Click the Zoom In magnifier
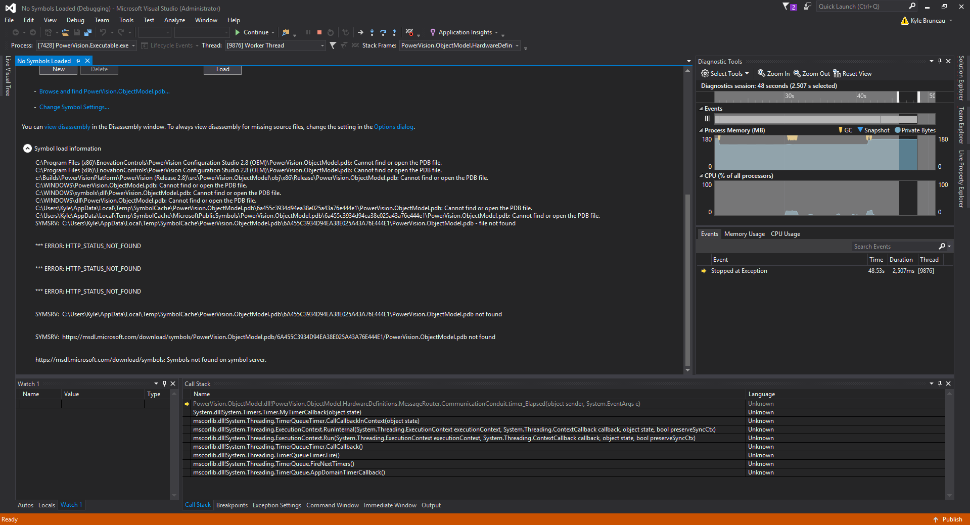Image resolution: width=970 pixels, height=525 pixels. point(761,73)
